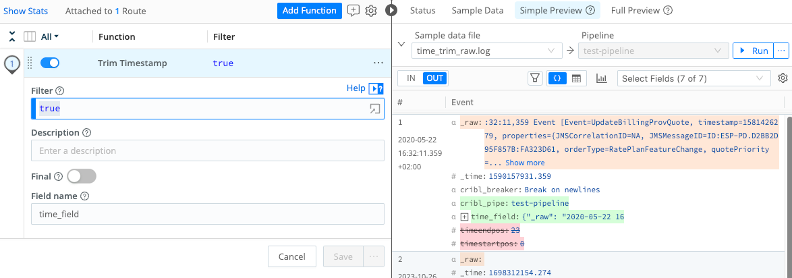The height and width of the screenshot is (278, 792).
Task: Open the preview stats chart icon
Action: 602,78
